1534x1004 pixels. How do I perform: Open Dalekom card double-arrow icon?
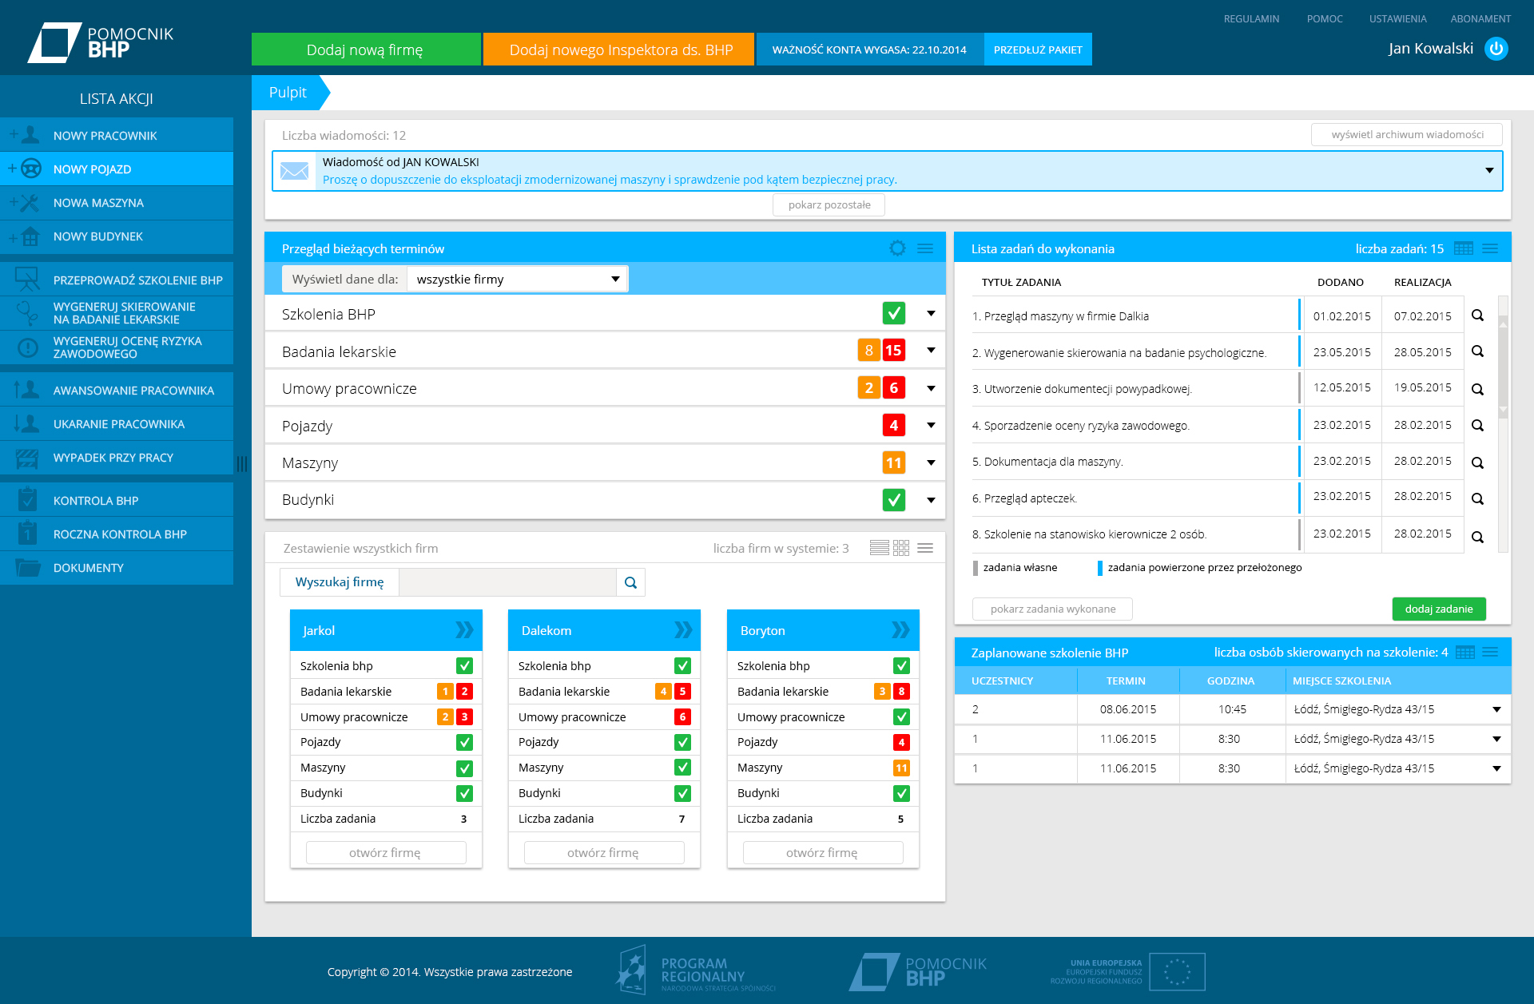click(683, 630)
